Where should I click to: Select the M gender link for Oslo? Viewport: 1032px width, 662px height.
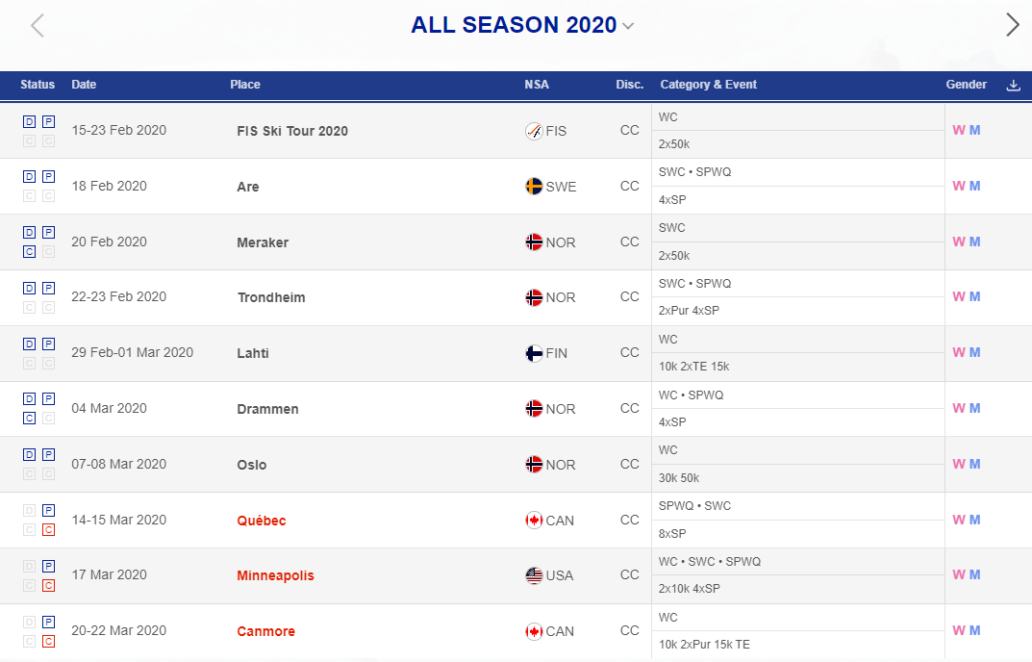[x=974, y=464]
